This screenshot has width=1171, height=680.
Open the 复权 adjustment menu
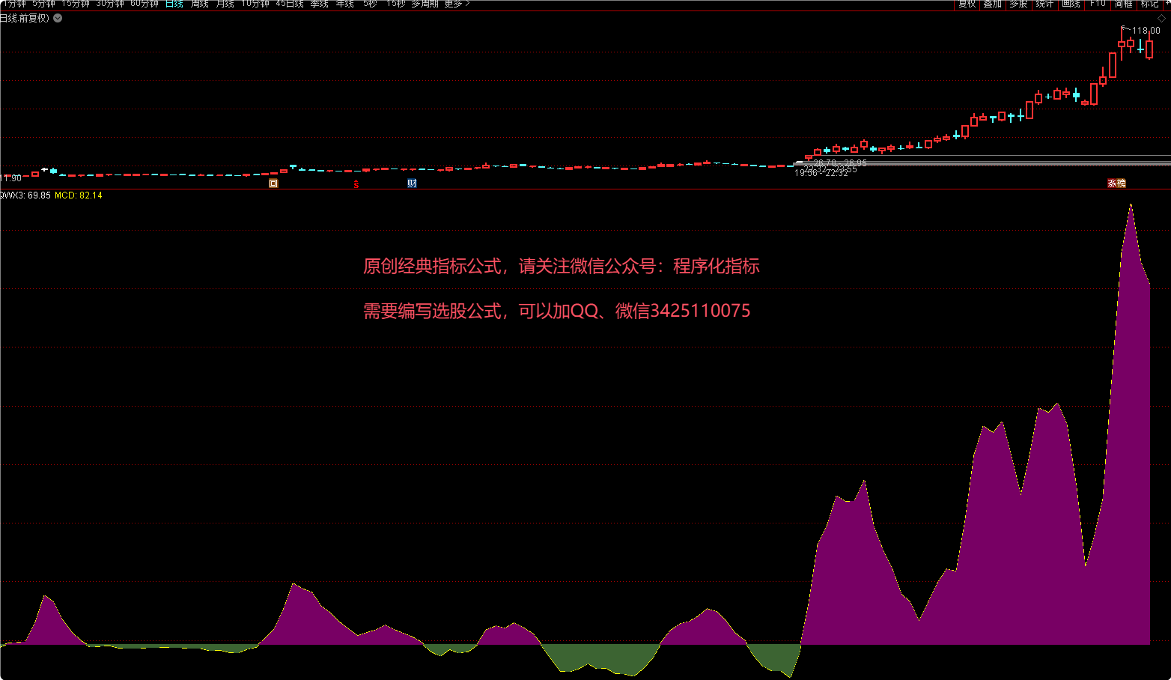tap(967, 4)
